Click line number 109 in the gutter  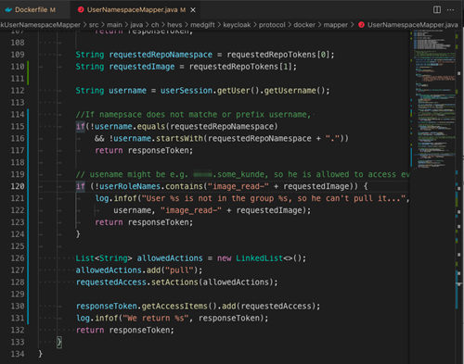pos(18,55)
